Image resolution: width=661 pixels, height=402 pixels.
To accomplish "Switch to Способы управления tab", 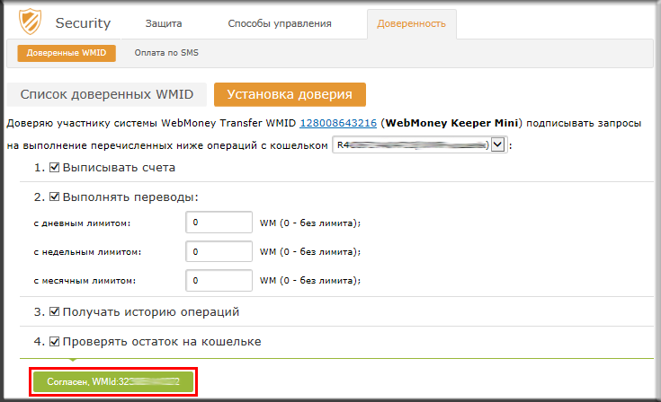I will tap(280, 23).
